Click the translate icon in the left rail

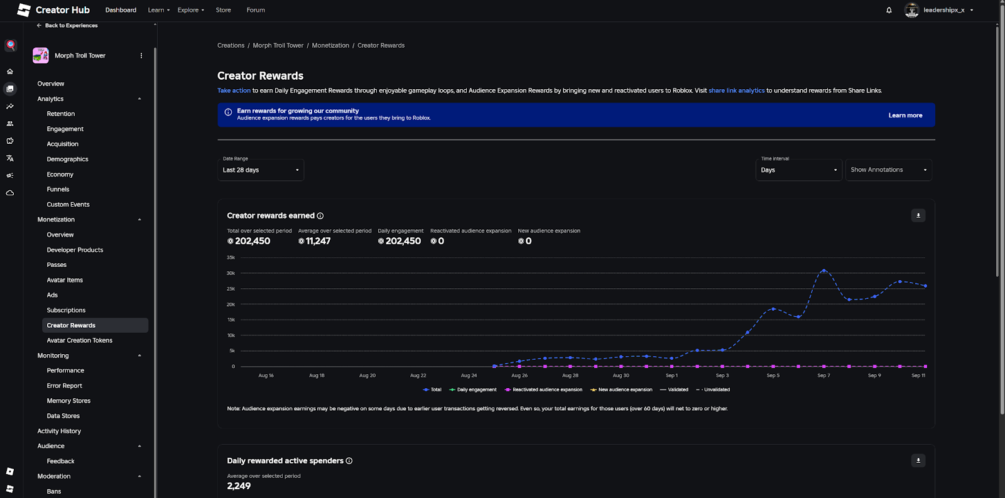click(10, 158)
